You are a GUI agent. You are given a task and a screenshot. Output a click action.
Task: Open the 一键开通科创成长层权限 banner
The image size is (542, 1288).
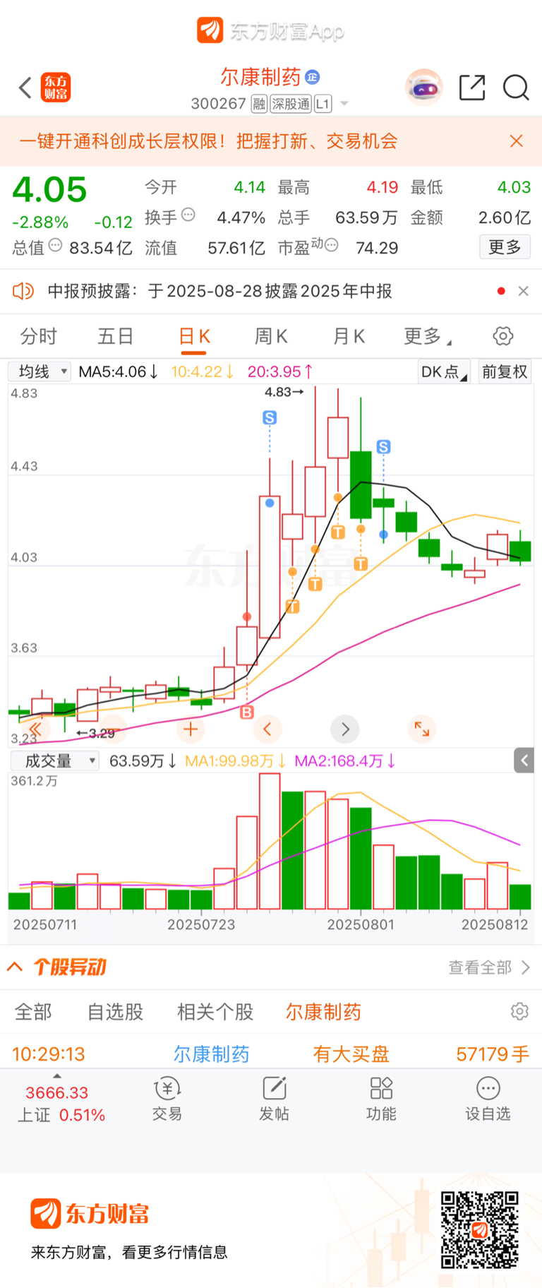(x=208, y=141)
